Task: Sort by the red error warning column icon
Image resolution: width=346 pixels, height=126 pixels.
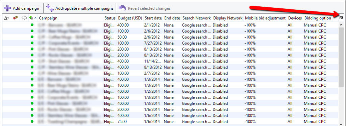Action: pyautogui.click(x=15, y=18)
